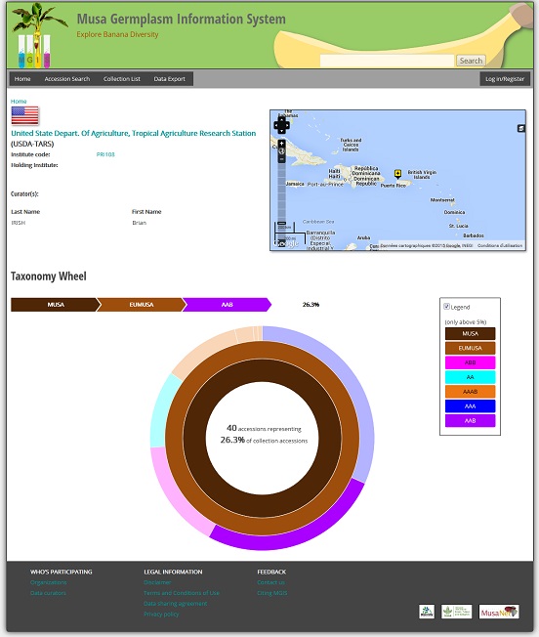Select the AAA blue legend swatch
539x637 pixels.
click(x=470, y=405)
